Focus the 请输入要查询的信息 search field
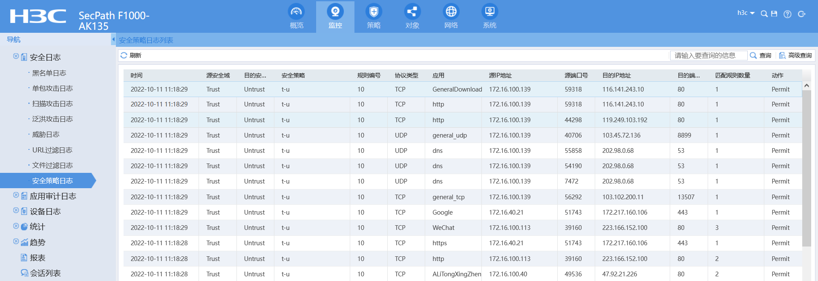The width and height of the screenshot is (818, 281). (709, 55)
